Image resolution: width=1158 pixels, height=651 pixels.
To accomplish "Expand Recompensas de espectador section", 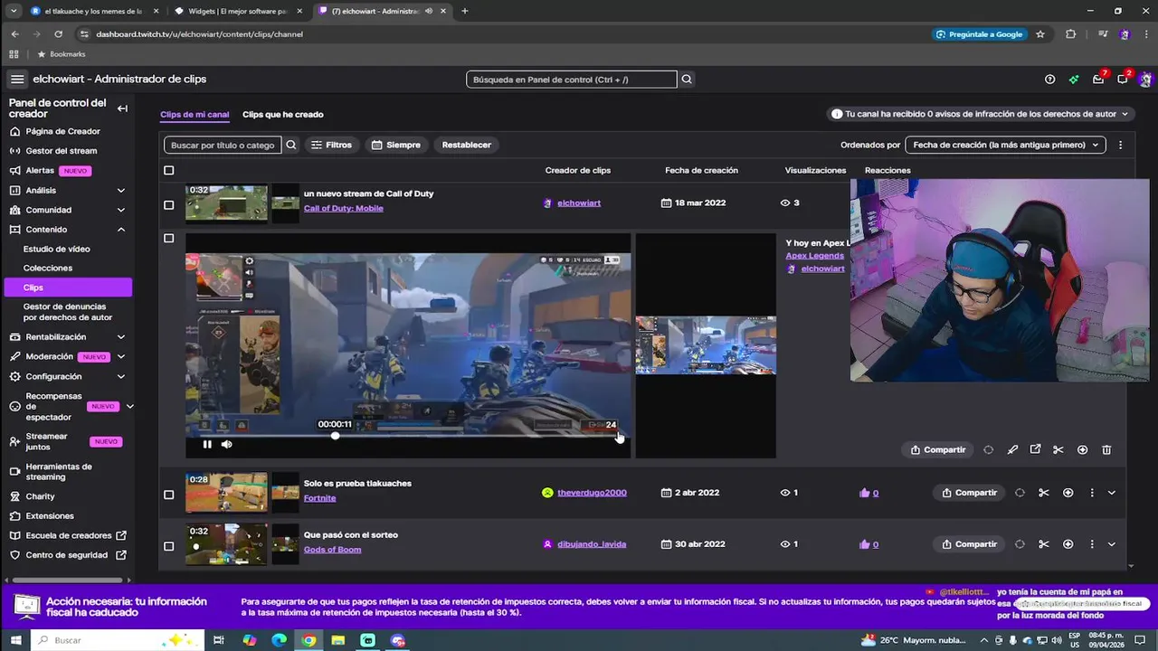I will click(129, 407).
